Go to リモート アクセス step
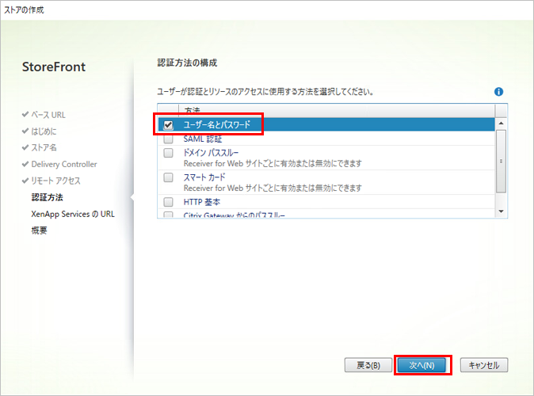The width and height of the screenshot is (534, 396). pyautogui.click(x=55, y=181)
